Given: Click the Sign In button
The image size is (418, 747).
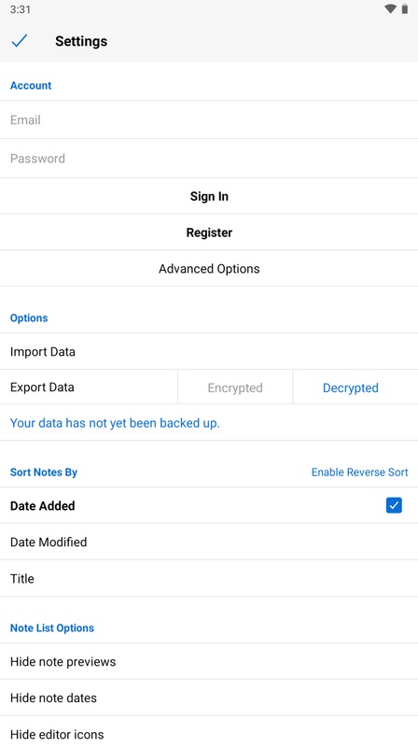Looking at the screenshot, I should pyautogui.click(x=209, y=196).
